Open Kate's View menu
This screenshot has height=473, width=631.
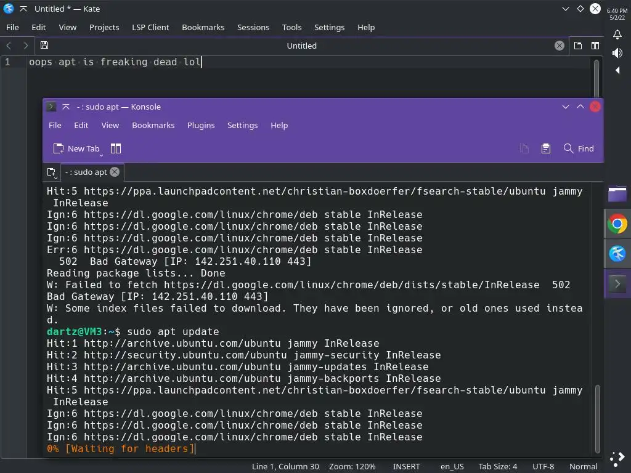68,27
